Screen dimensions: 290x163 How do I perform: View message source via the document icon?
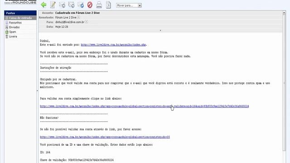pyautogui.click(x=109, y=5)
